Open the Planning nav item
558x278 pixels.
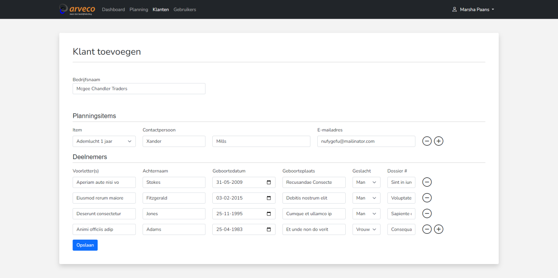coord(139,9)
